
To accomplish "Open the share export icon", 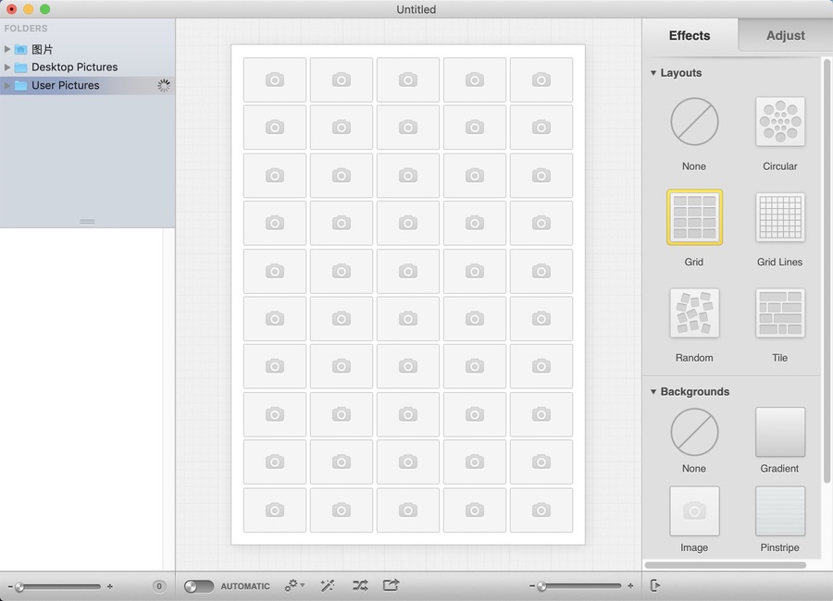I will point(391,585).
